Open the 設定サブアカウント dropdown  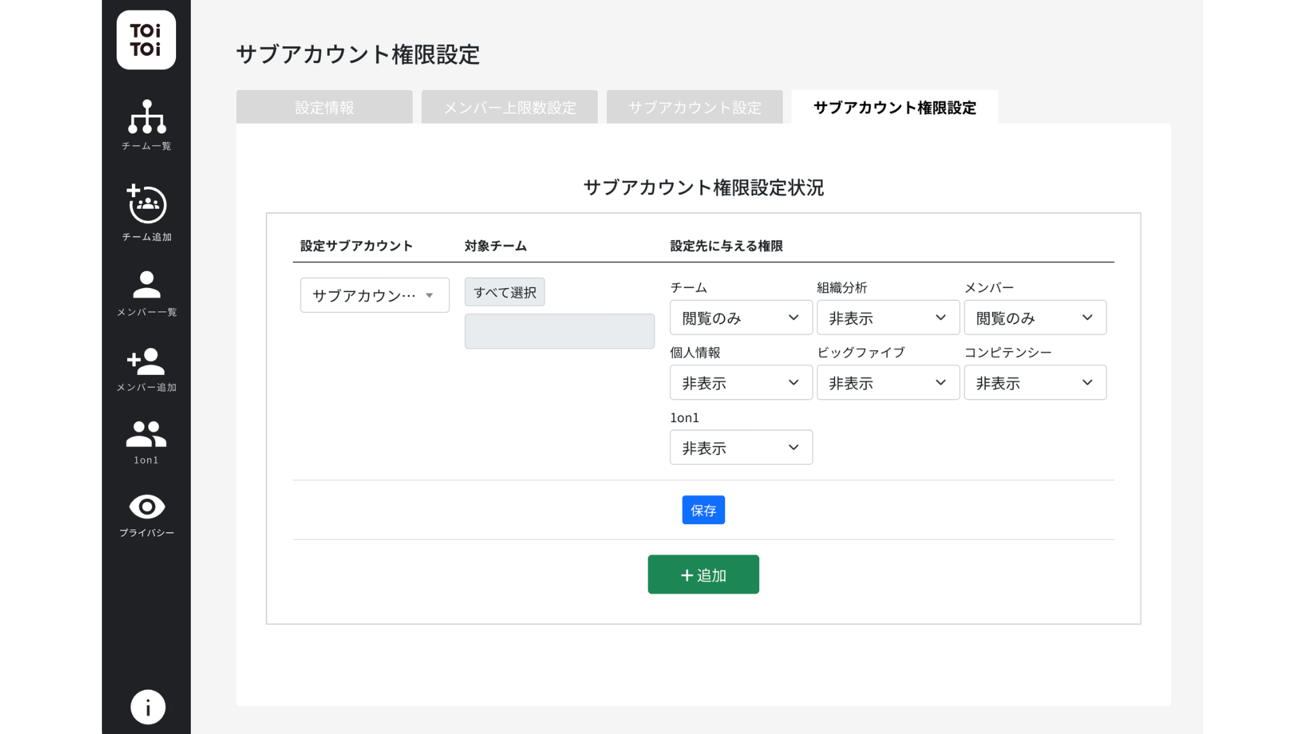coord(375,295)
